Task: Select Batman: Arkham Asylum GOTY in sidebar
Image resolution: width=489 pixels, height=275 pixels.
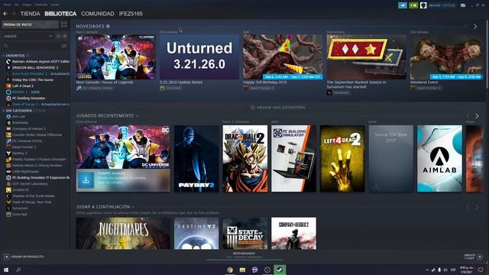Action: click(x=37, y=61)
